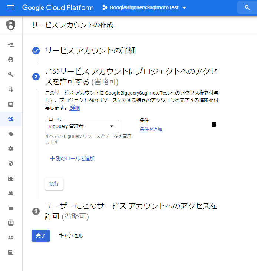Open the Audit Logs lines sidebar icon

11,208
